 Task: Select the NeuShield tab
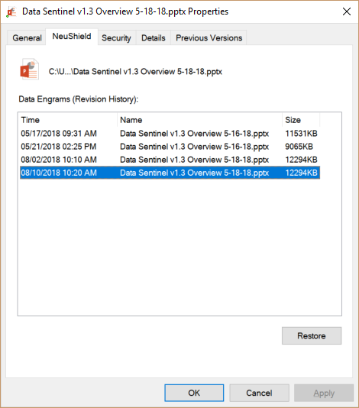pos(72,37)
